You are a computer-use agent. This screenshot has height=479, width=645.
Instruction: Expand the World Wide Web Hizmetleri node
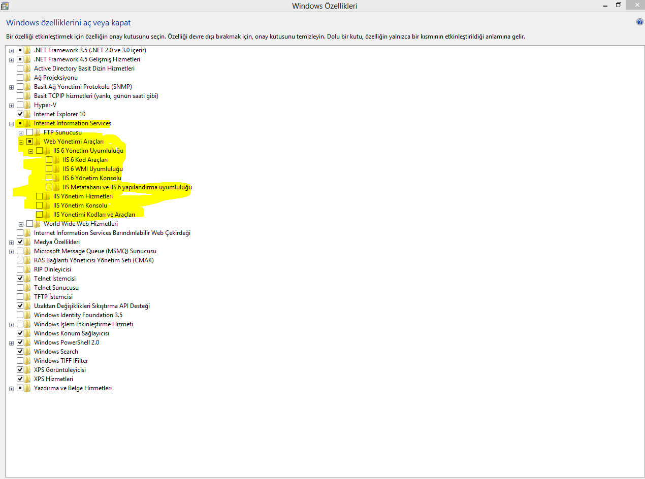21,224
